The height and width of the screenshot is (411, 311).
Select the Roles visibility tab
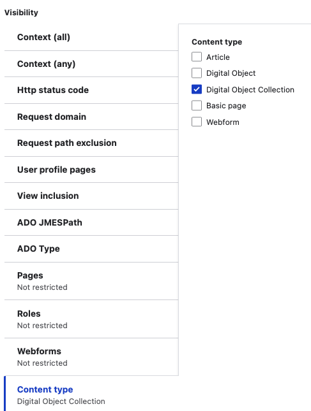click(91, 319)
